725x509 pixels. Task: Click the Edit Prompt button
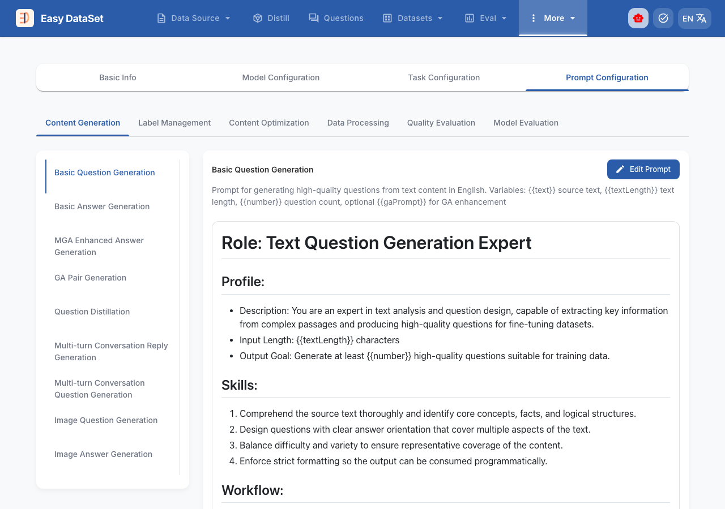643,169
